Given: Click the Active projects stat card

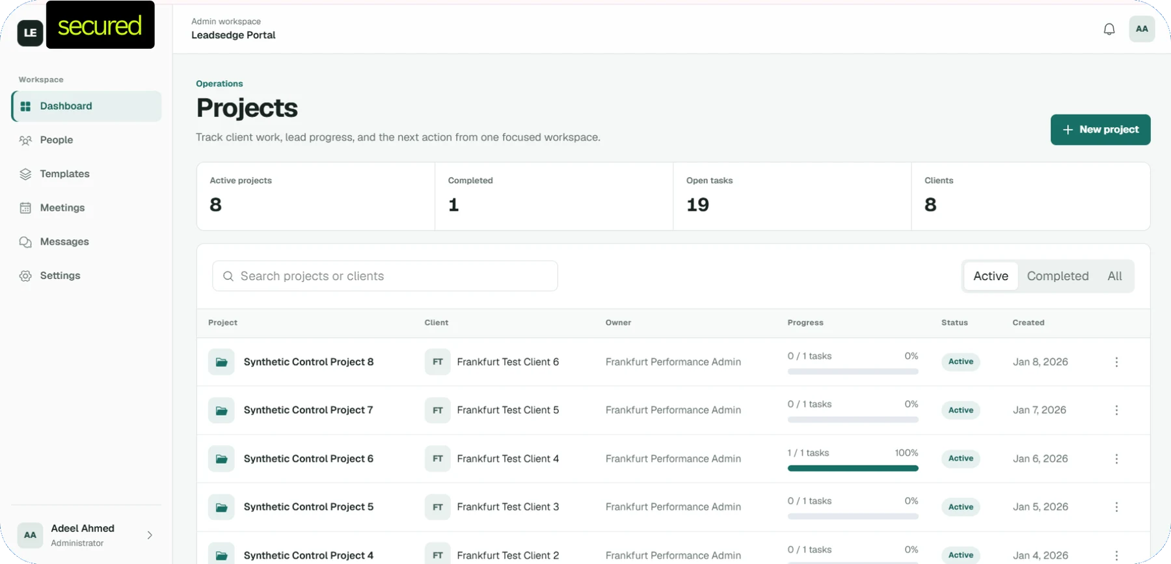Looking at the screenshot, I should (316, 196).
